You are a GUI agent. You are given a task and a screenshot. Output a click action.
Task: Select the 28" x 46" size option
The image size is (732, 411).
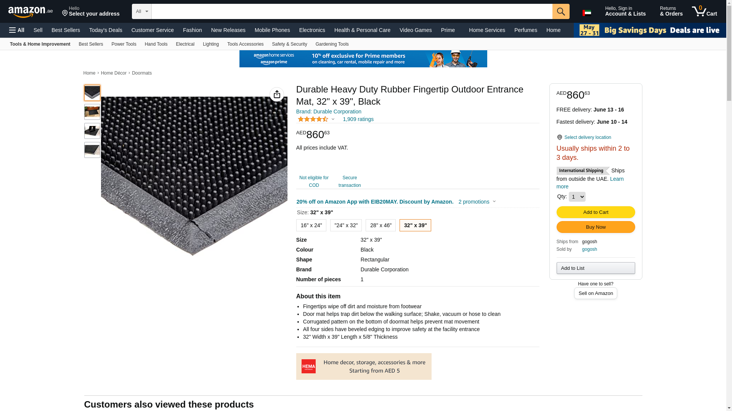(380, 225)
